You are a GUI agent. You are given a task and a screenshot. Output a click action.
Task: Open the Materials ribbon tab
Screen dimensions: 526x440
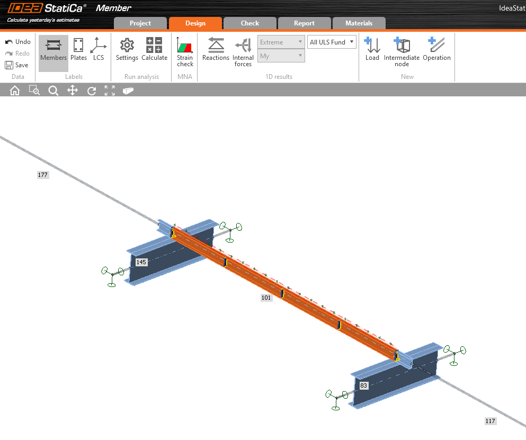(x=359, y=23)
